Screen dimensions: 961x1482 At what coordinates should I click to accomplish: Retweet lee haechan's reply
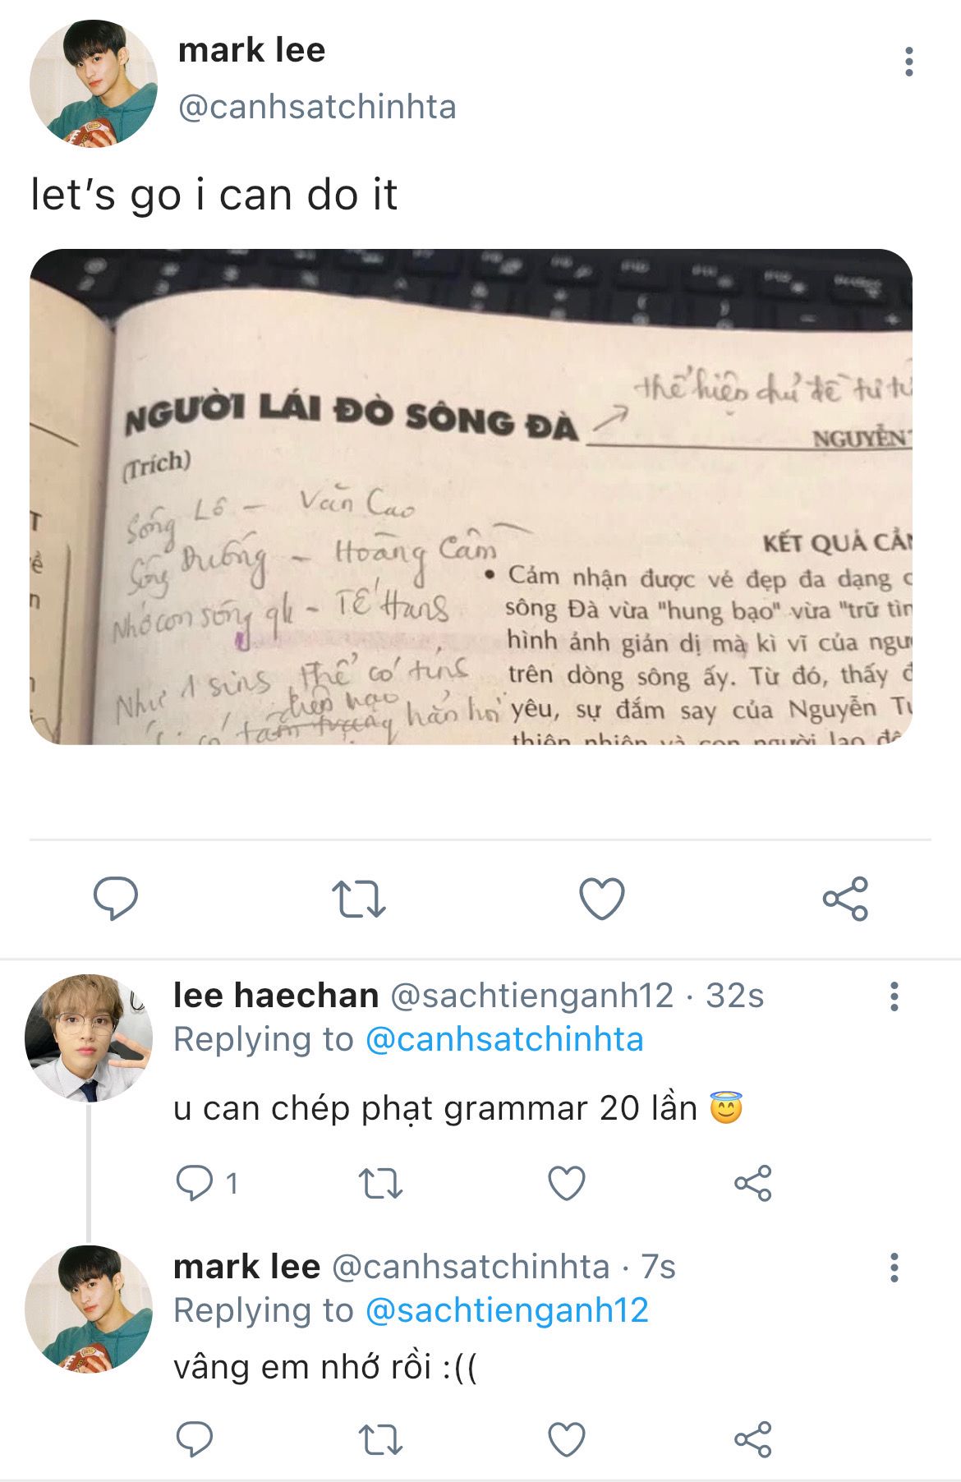tap(381, 1184)
